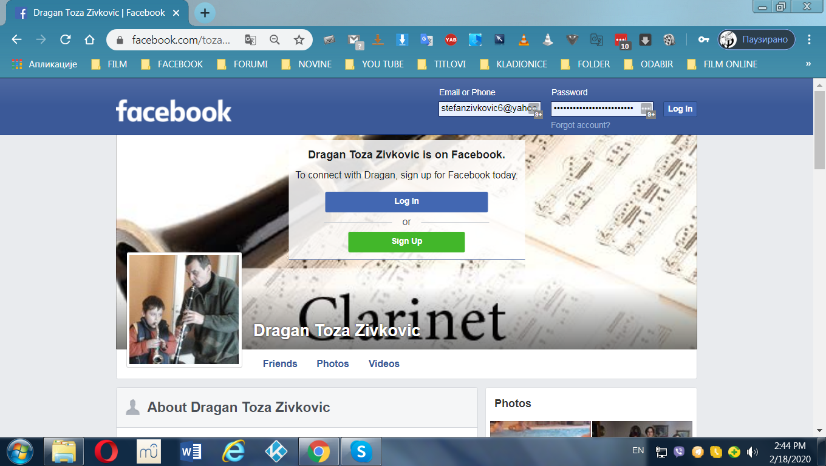
Task: Expand the NOVINE bookmark folder
Action: tap(306, 64)
